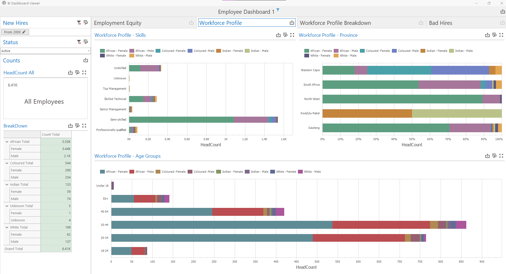The image size is (506, 274).
Task: Export Workforce Profile - Skills chart
Action: coord(278,35)
